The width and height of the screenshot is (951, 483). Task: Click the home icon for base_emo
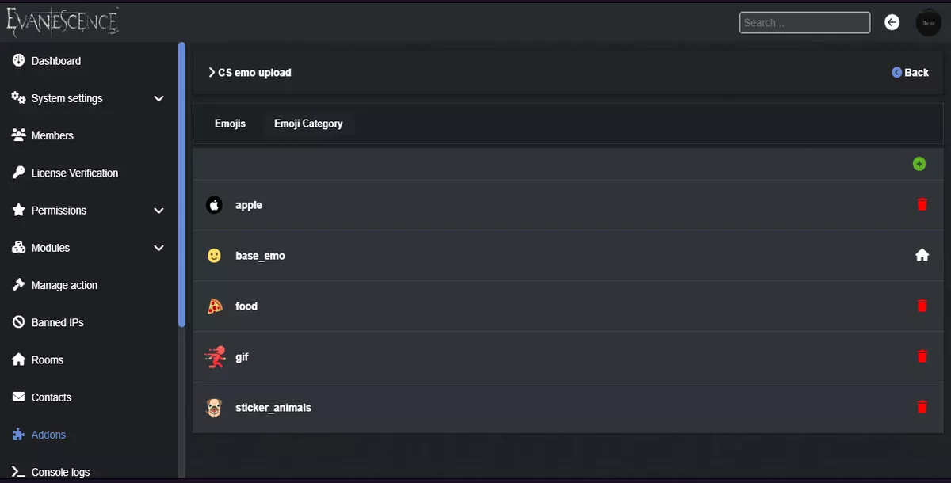pos(922,255)
